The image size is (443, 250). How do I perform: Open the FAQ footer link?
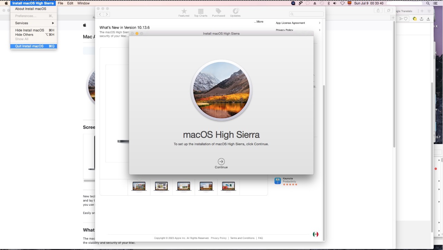pyautogui.click(x=260, y=238)
